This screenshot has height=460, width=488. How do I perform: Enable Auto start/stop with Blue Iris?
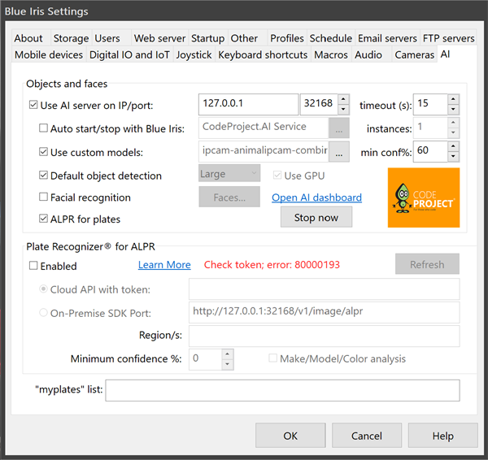pyautogui.click(x=43, y=128)
